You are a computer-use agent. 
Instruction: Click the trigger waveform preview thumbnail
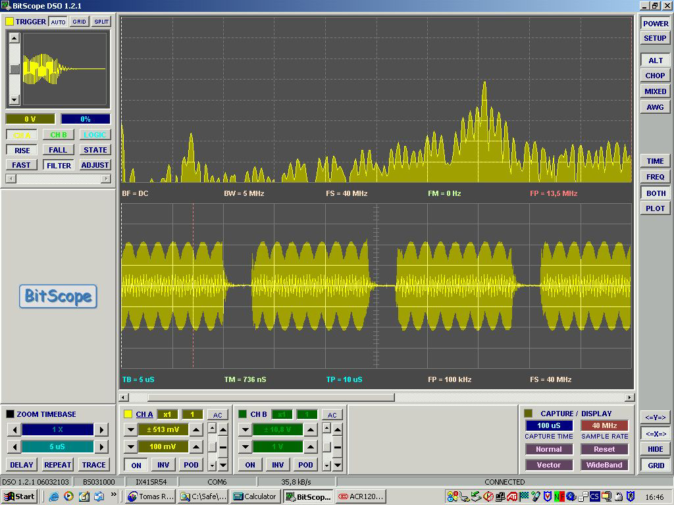[65, 69]
